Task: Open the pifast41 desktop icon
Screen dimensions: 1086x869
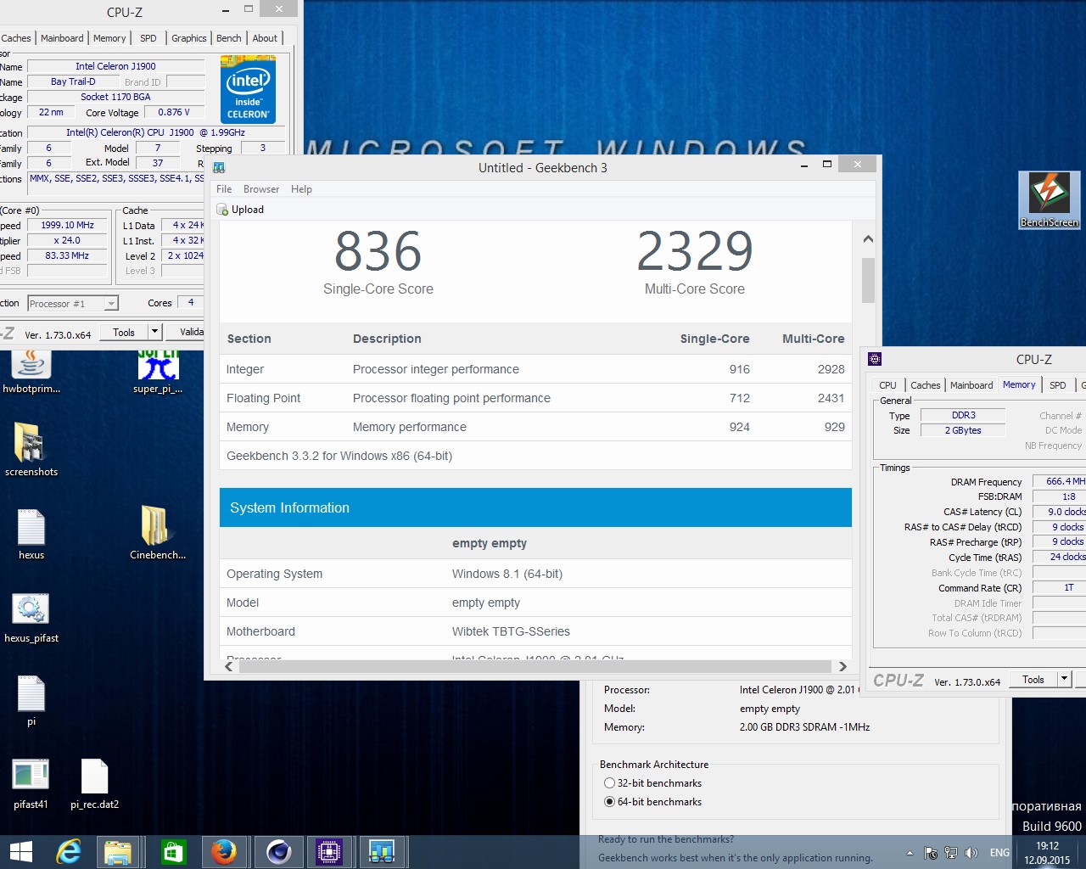Action: click(31, 783)
